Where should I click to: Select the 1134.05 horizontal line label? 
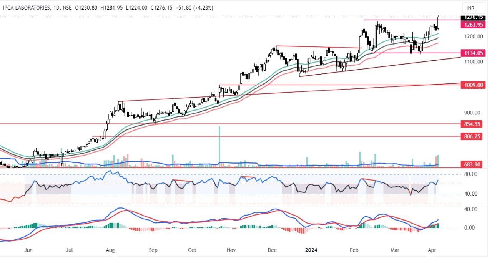tap(471, 53)
